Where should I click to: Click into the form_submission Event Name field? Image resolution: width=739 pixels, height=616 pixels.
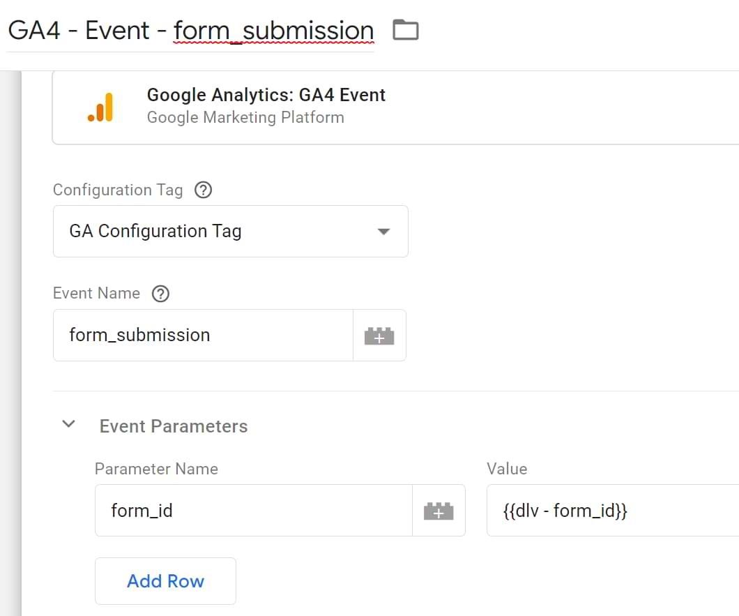click(202, 336)
